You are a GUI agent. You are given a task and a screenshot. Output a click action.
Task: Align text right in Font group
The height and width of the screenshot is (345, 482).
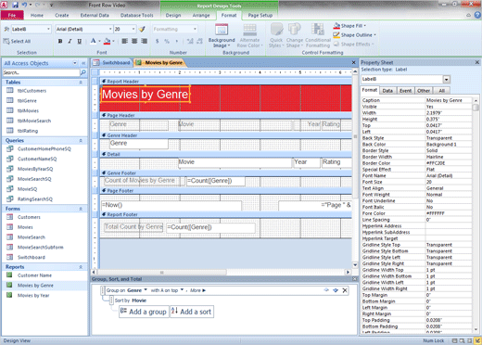[x=144, y=41]
